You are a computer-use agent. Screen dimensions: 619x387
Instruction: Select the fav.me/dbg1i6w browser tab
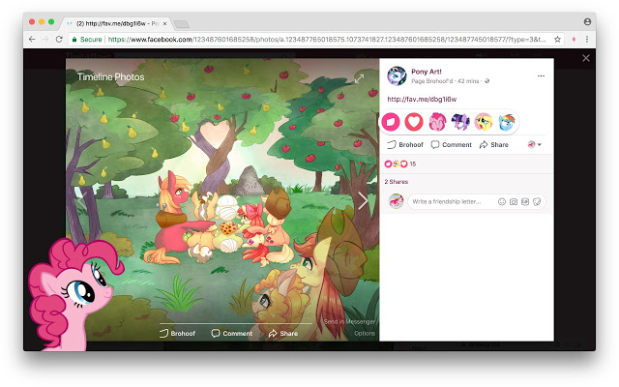point(116,23)
